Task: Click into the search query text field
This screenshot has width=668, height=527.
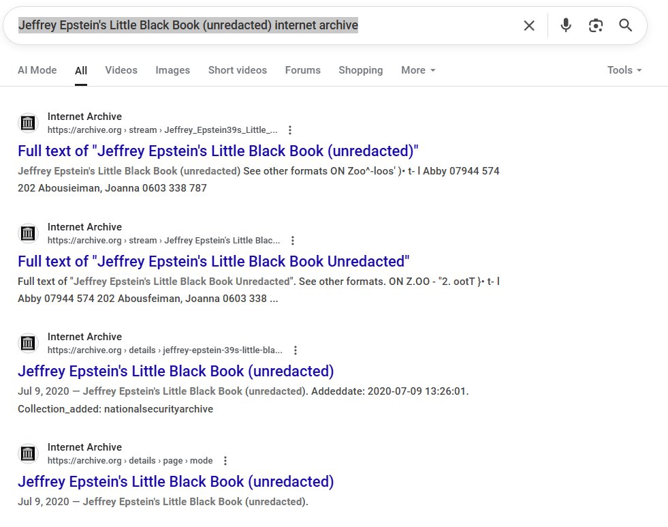Action: [188, 26]
